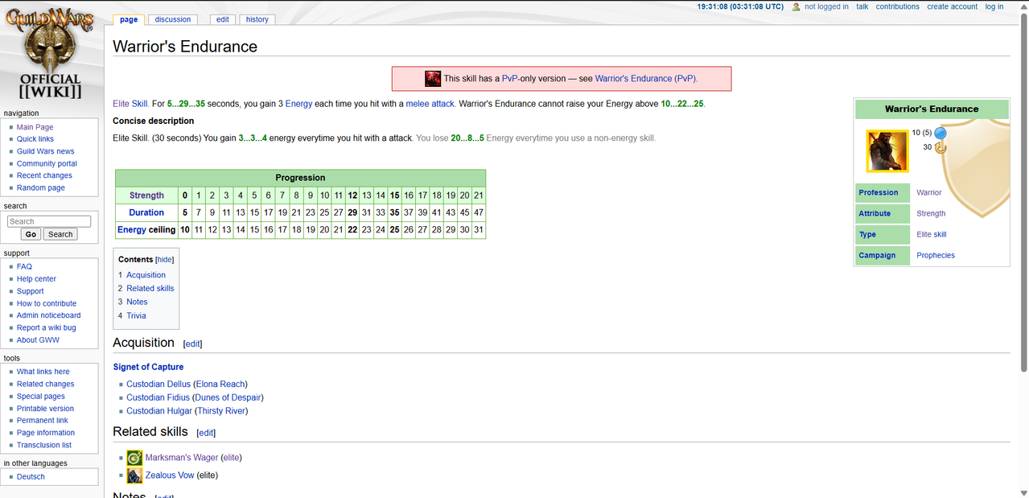Select the log in link

click(994, 6)
